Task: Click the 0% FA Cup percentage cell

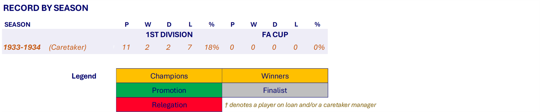Action: 319,47
